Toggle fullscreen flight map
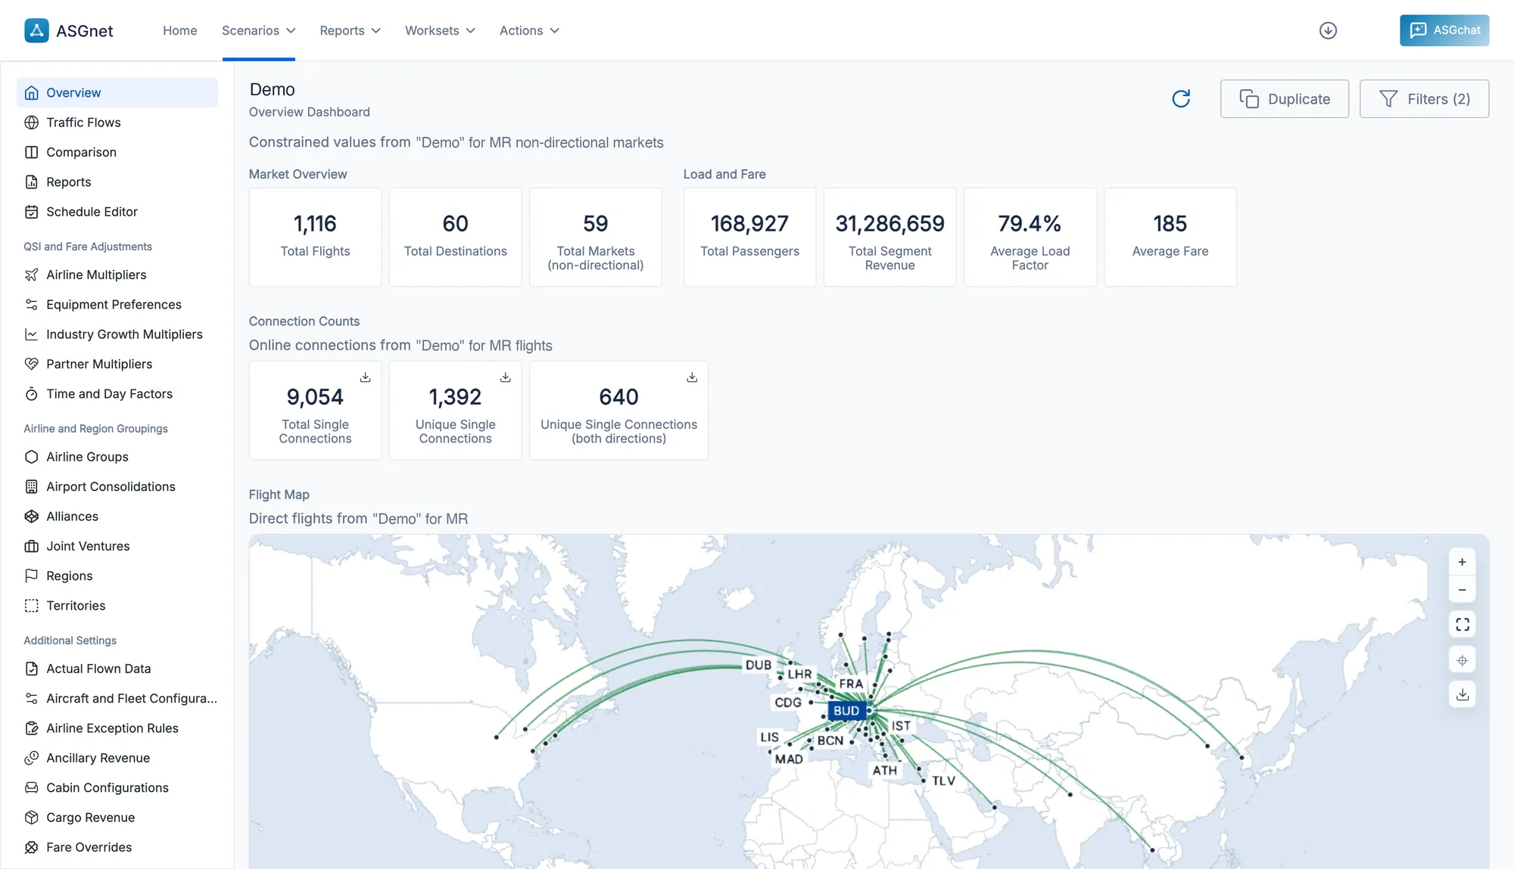Viewport: 1514px width, 869px height. (1462, 625)
